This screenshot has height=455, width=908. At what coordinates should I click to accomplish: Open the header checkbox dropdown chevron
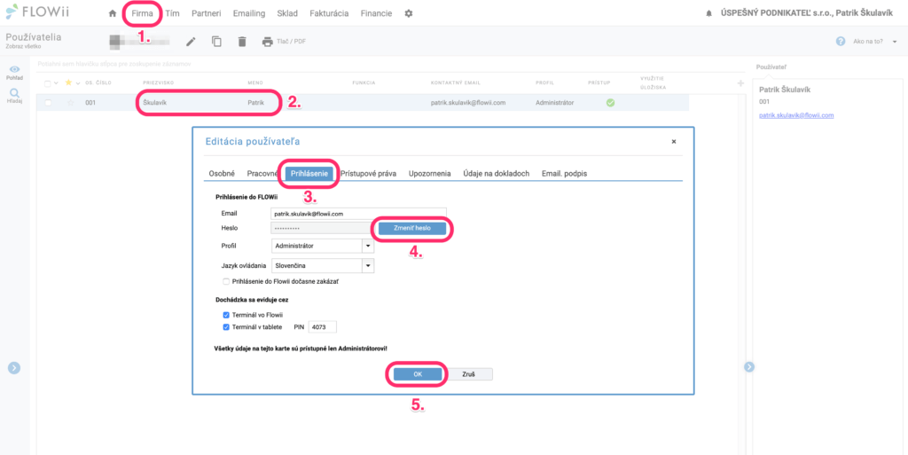(57, 83)
